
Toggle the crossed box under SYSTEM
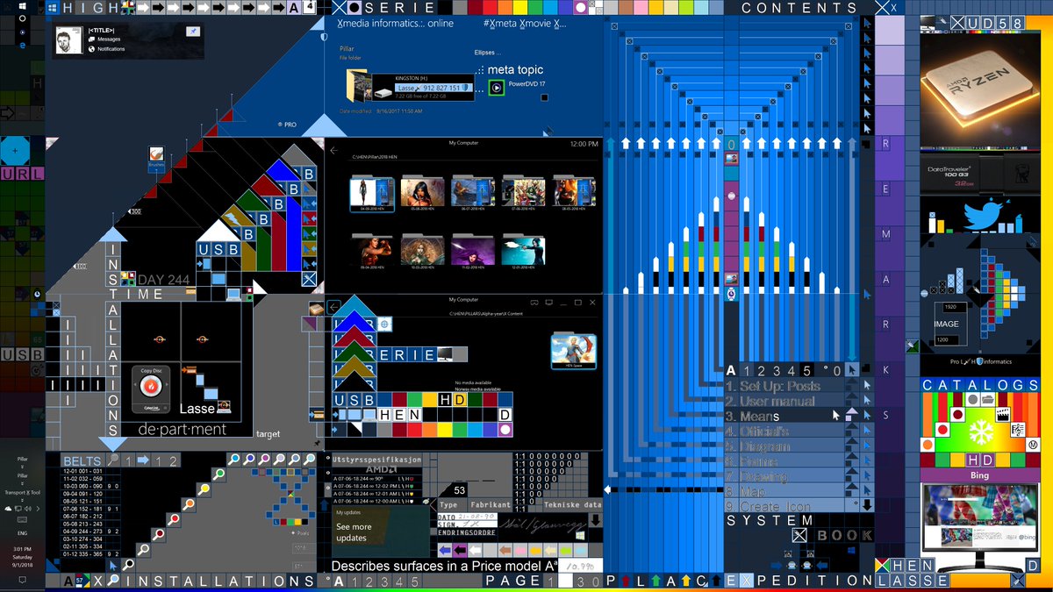[x=799, y=535]
